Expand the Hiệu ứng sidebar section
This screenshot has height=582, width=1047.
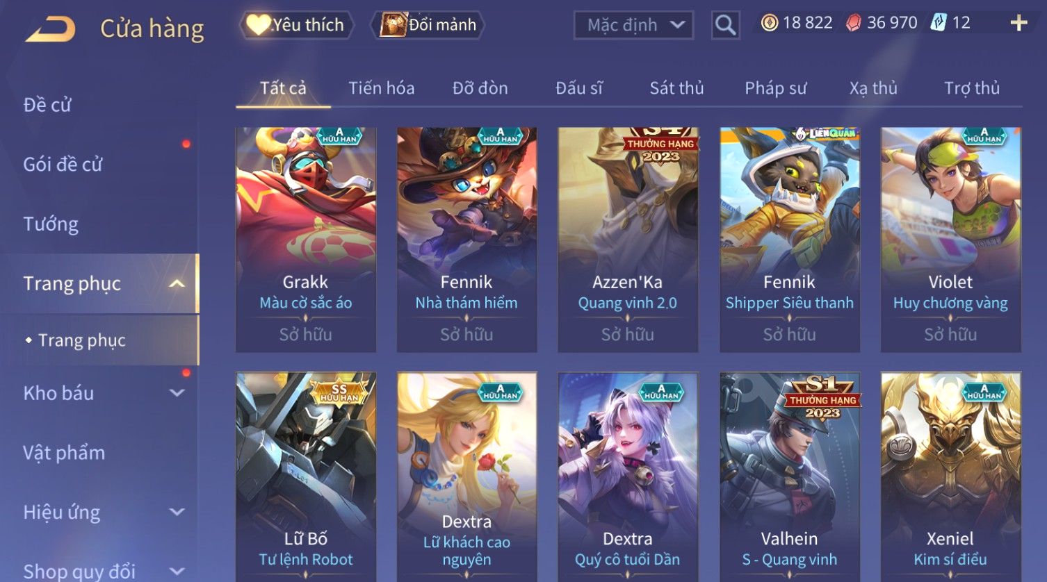177,513
